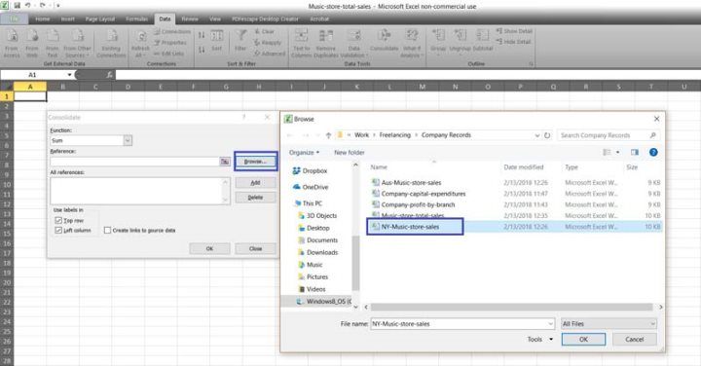
Task: Uncheck the Top row checkbox
Action: click(58, 220)
